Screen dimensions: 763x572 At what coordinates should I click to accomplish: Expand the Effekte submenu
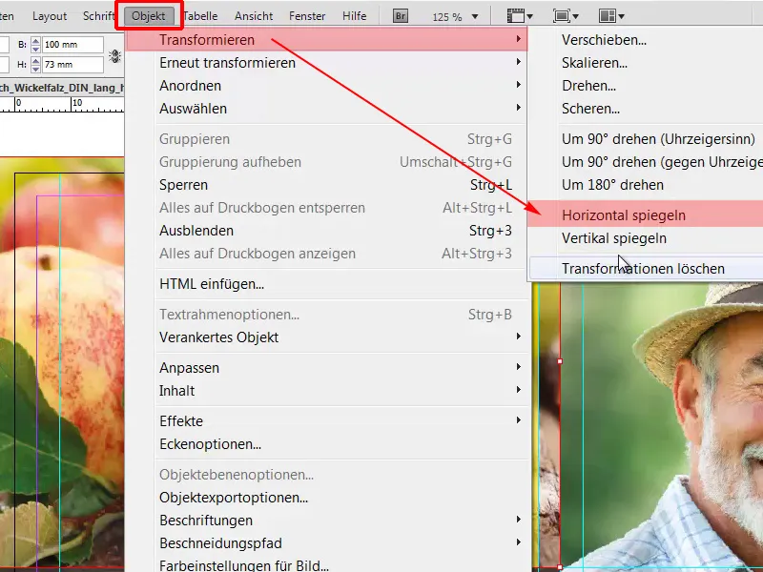coord(326,421)
